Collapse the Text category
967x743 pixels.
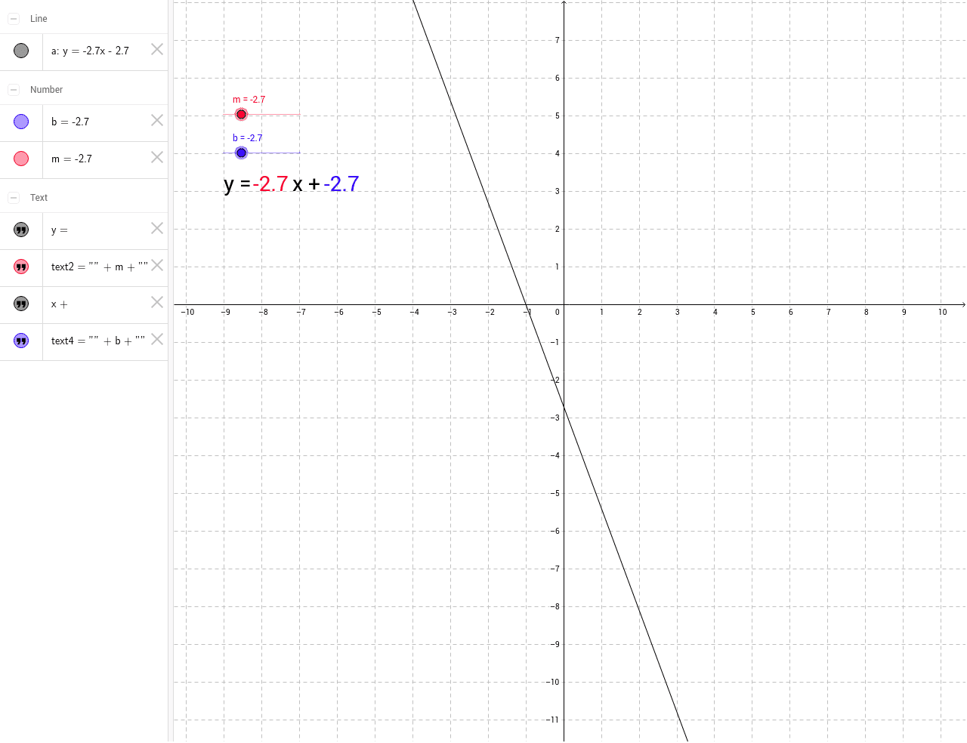(x=14, y=198)
